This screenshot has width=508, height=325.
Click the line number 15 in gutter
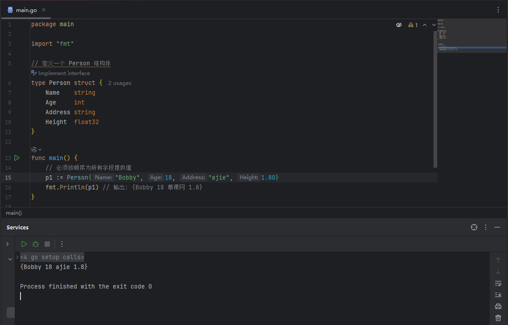pyautogui.click(x=8, y=177)
